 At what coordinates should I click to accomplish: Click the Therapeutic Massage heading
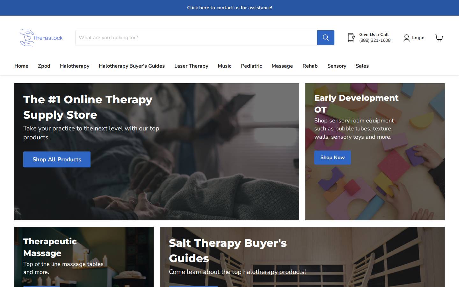coord(50,247)
